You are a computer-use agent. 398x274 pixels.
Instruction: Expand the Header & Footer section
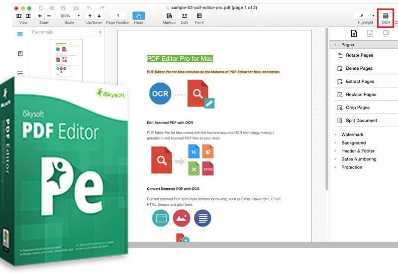335,151
